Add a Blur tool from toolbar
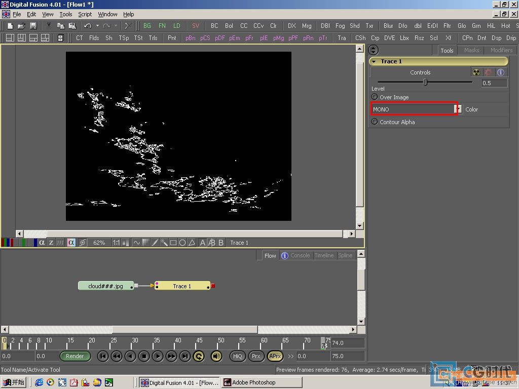519x389 pixels. coord(388,26)
